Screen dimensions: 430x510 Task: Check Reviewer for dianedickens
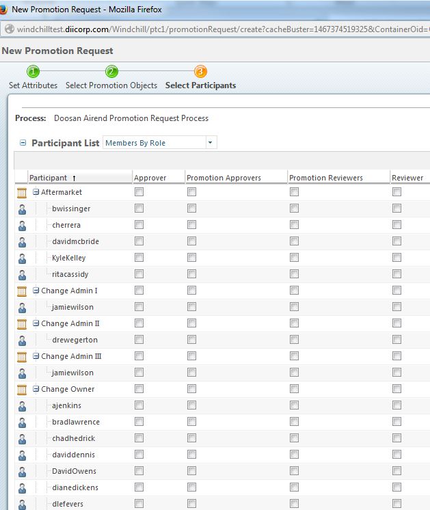397,487
